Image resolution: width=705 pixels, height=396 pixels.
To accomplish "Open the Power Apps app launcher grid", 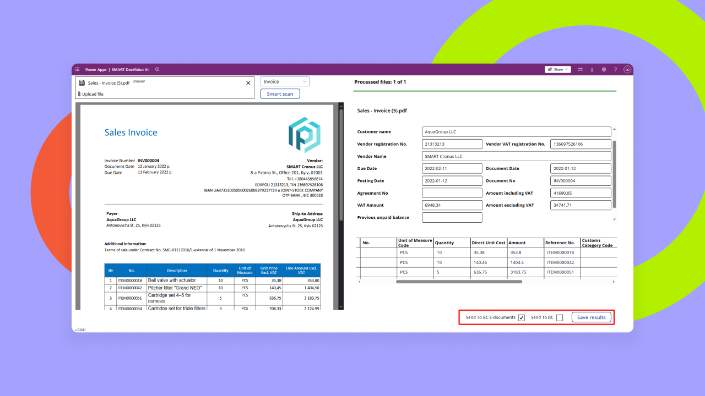I will (77, 69).
